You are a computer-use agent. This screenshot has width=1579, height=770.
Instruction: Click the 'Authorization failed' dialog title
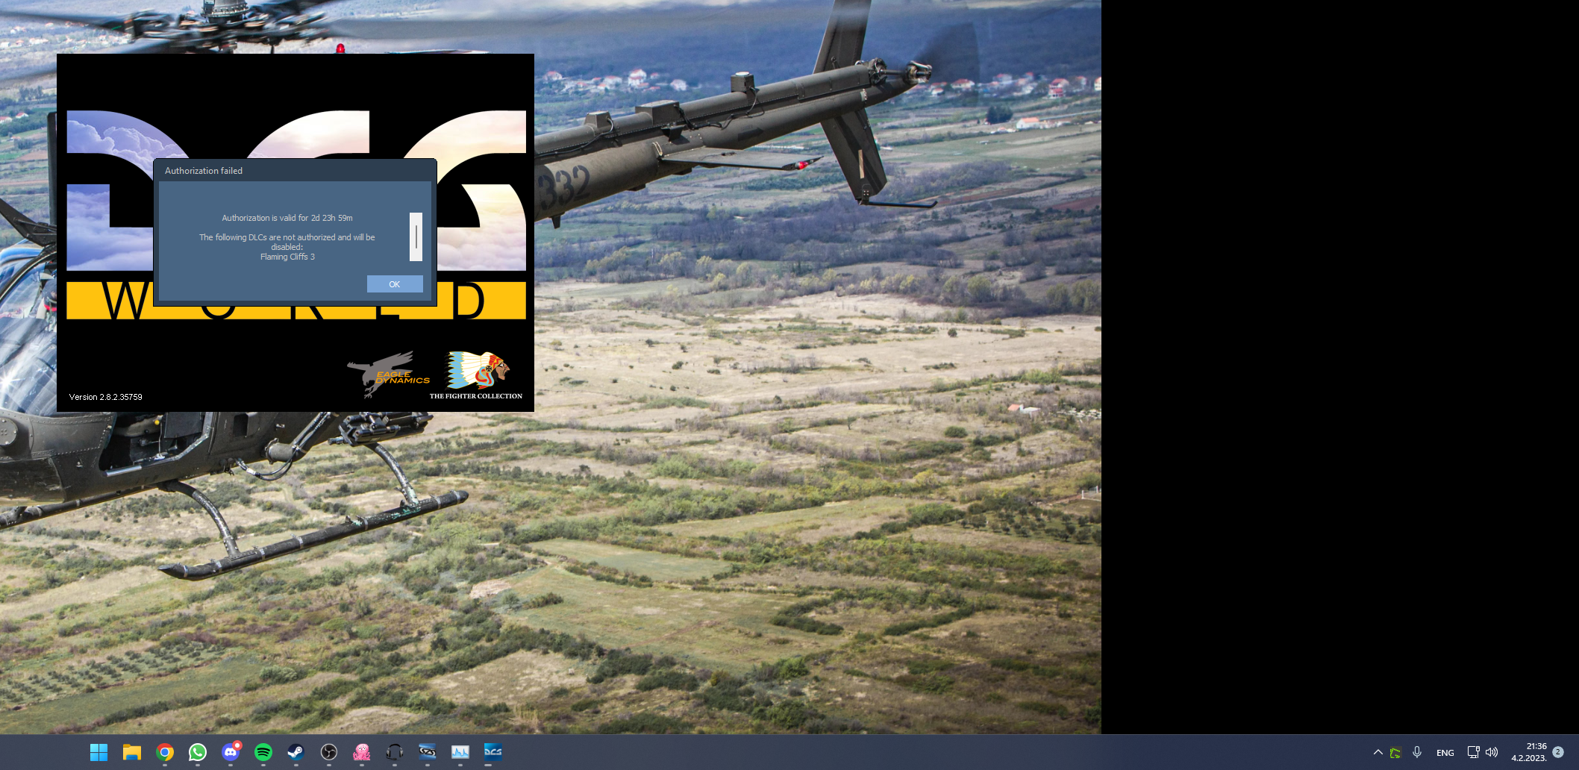204,171
